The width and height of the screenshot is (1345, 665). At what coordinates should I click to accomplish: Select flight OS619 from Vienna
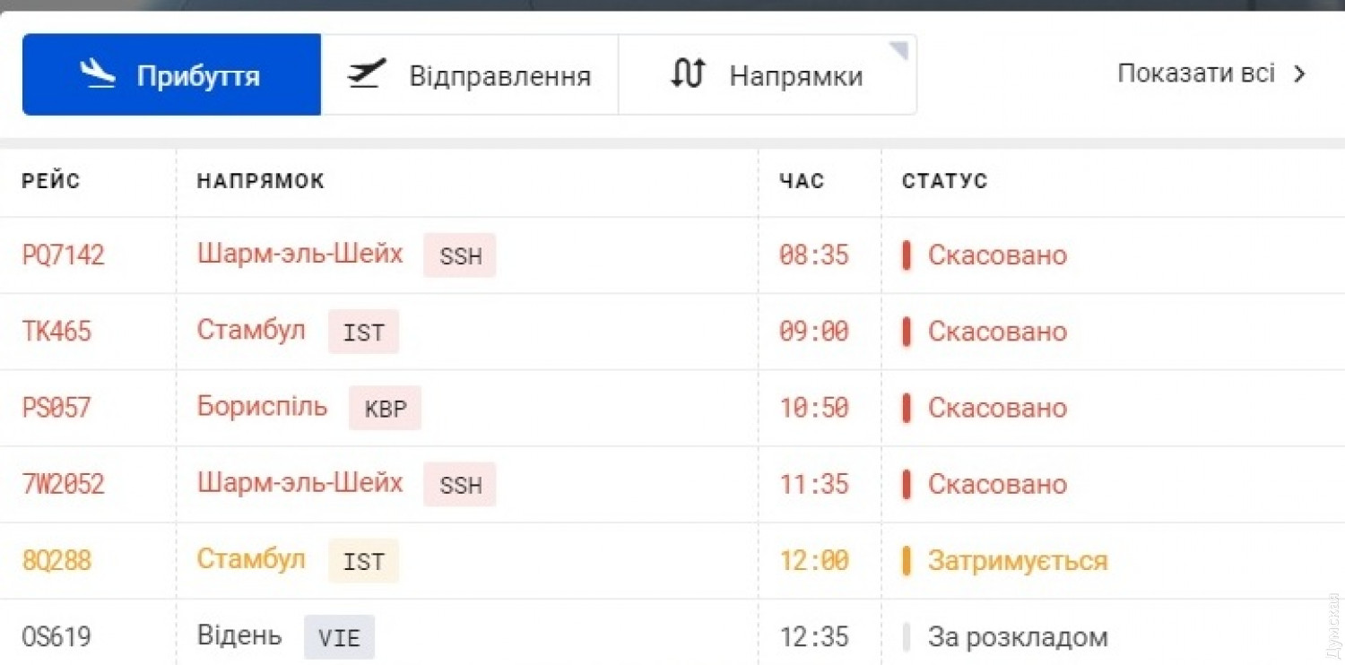point(56,637)
